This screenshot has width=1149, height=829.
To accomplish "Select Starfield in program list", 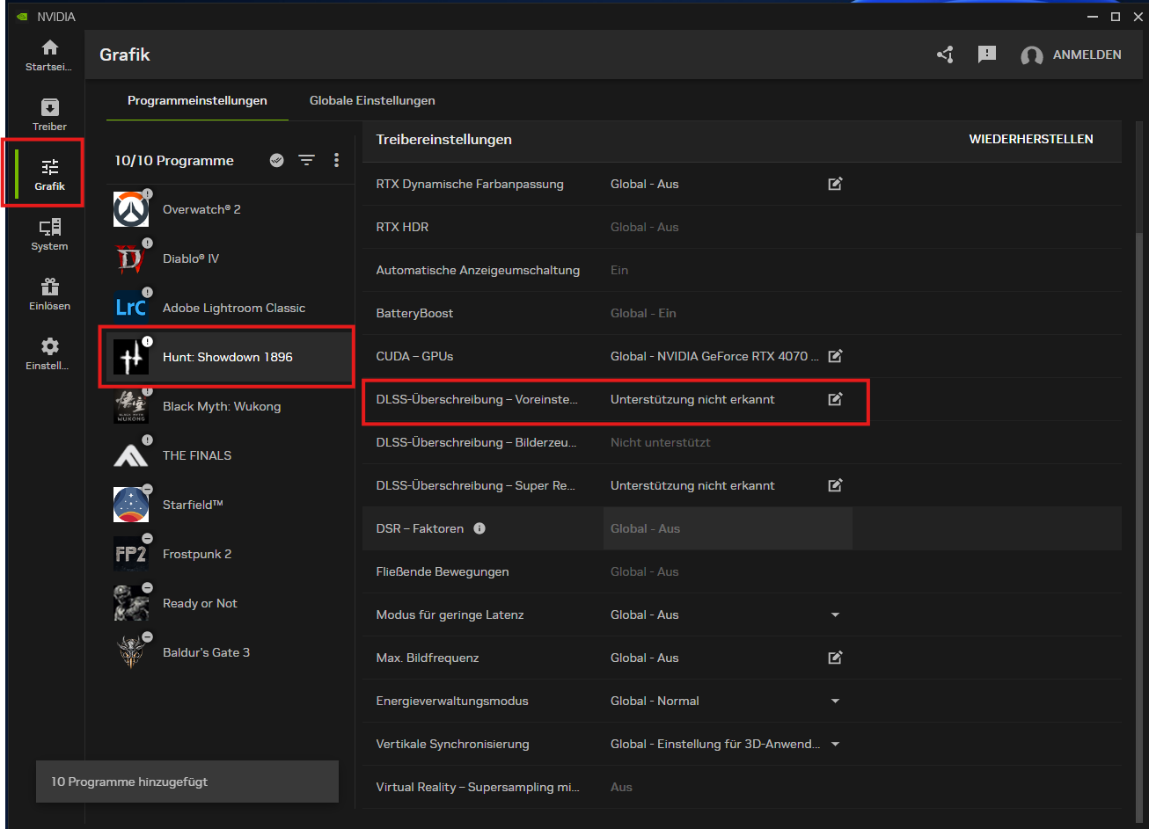I will (x=230, y=505).
